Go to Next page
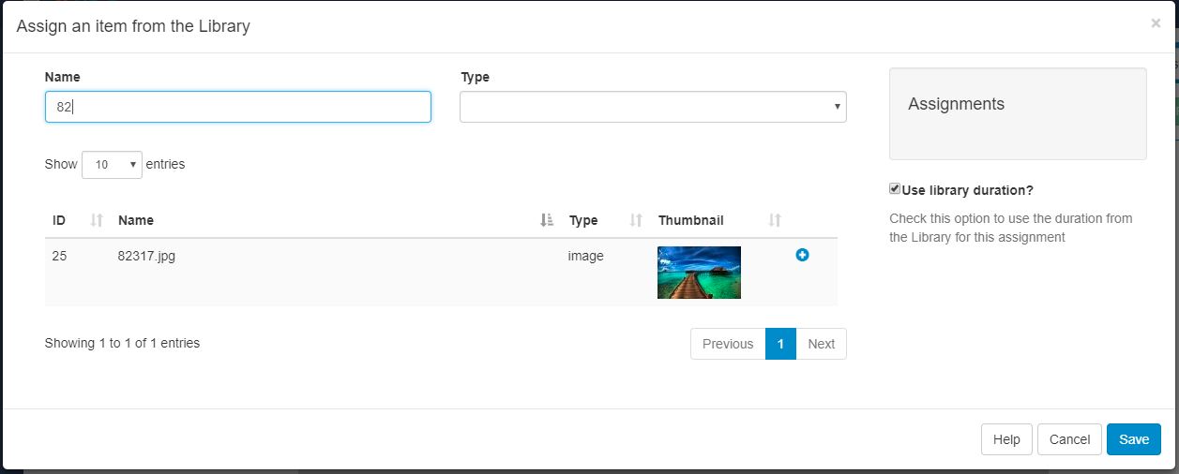This screenshot has height=474, width=1179. pos(822,344)
